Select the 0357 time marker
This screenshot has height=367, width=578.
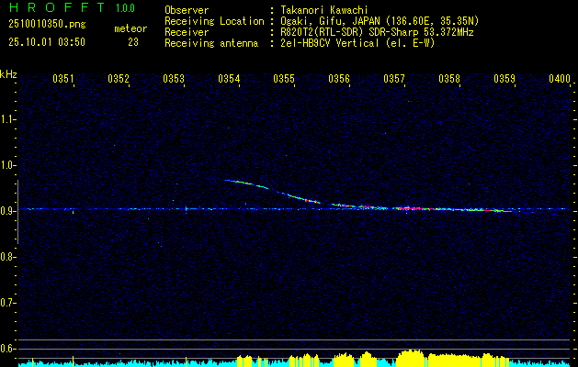coord(394,79)
